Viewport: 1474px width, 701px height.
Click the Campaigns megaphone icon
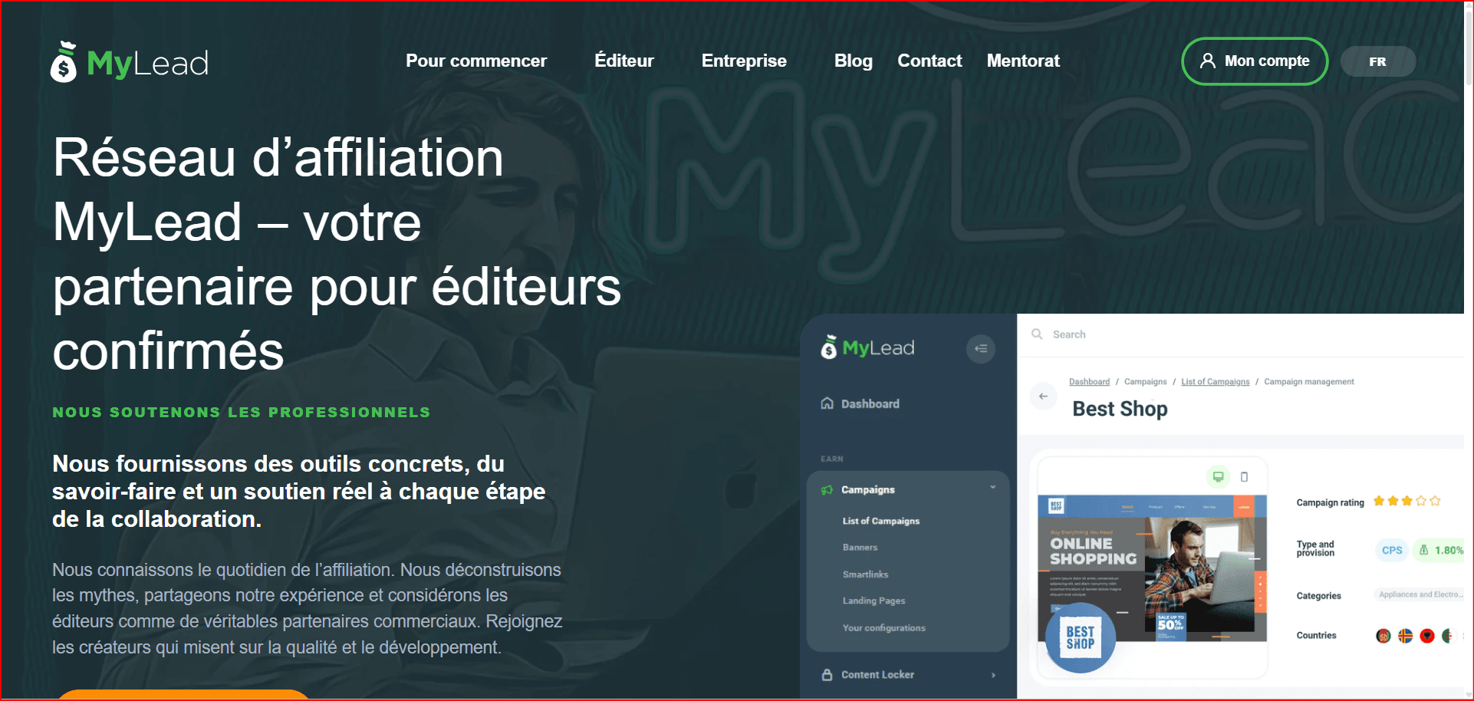(x=827, y=490)
